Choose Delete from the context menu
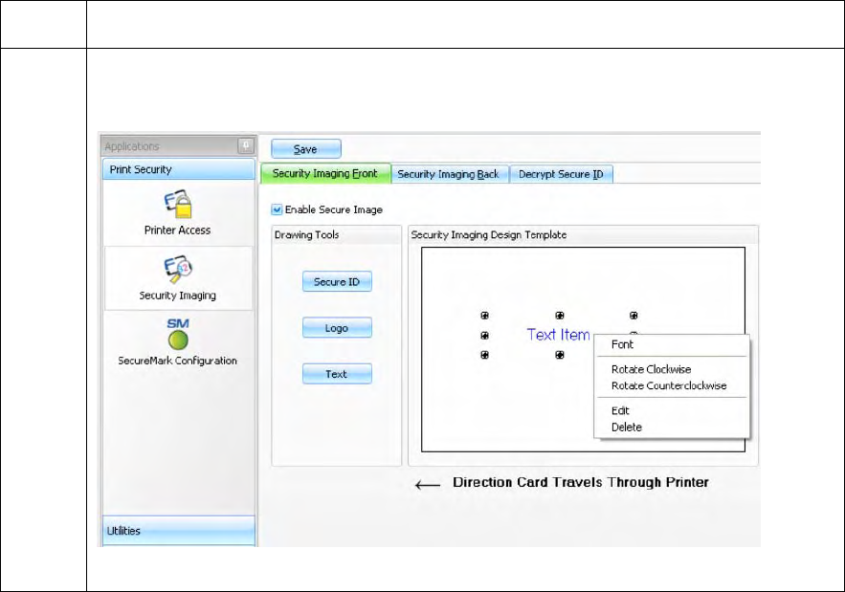This screenshot has width=845, height=592. (626, 428)
